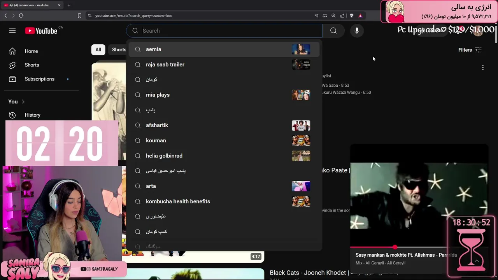Click the browser back arrow

(6, 16)
